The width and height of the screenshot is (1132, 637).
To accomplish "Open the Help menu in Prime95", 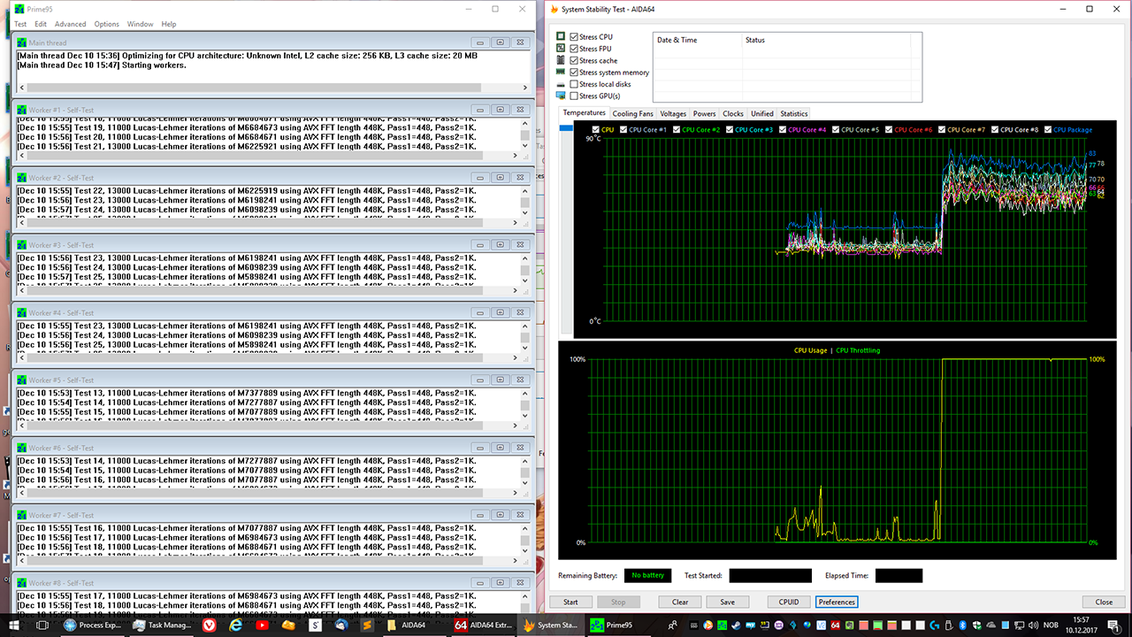I will click(x=168, y=24).
